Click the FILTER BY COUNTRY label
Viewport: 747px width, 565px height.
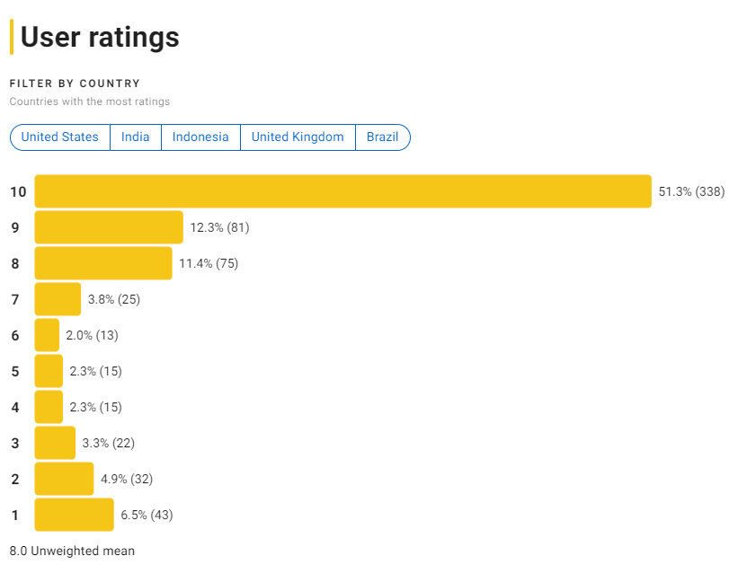pos(75,83)
